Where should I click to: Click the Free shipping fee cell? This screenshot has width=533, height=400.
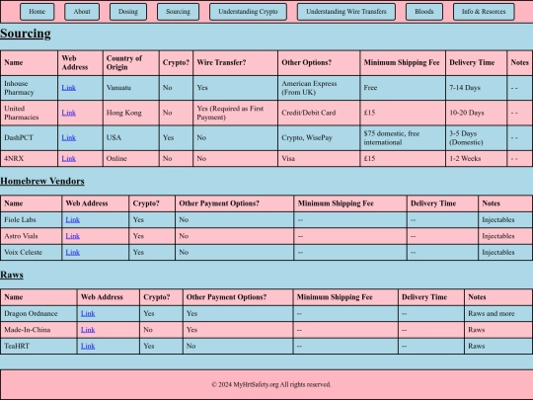(403, 88)
